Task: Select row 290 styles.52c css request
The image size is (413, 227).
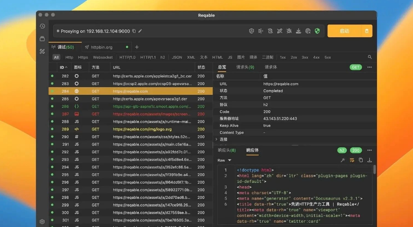Action: [130, 137]
